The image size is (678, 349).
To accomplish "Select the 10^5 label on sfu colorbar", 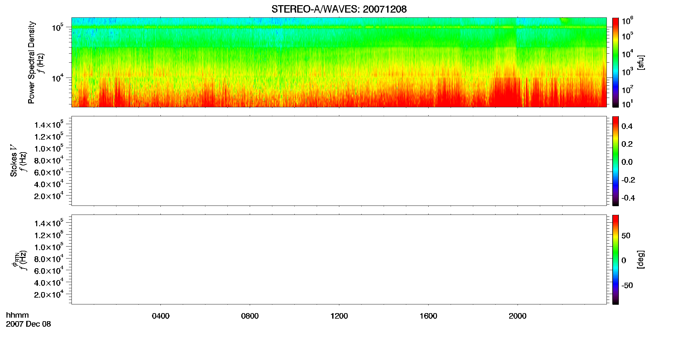I will [x=627, y=36].
